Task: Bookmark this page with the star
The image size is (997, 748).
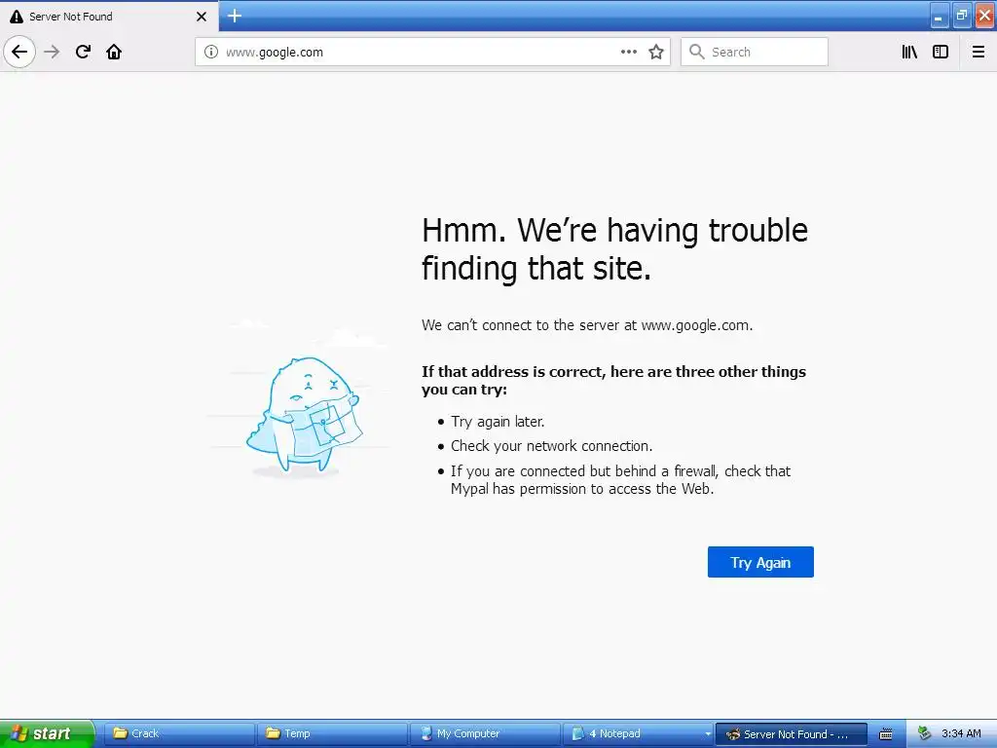Action: tap(656, 52)
